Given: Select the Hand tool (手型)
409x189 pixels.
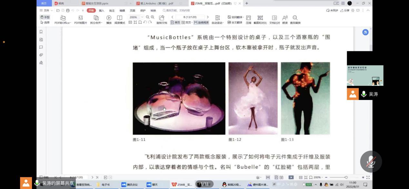Looking at the screenshot, I should (45, 17).
